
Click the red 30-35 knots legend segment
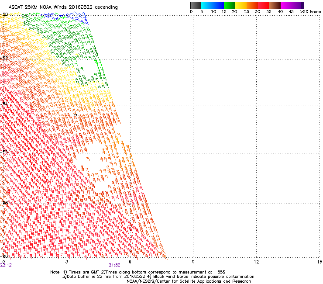point(264,5)
